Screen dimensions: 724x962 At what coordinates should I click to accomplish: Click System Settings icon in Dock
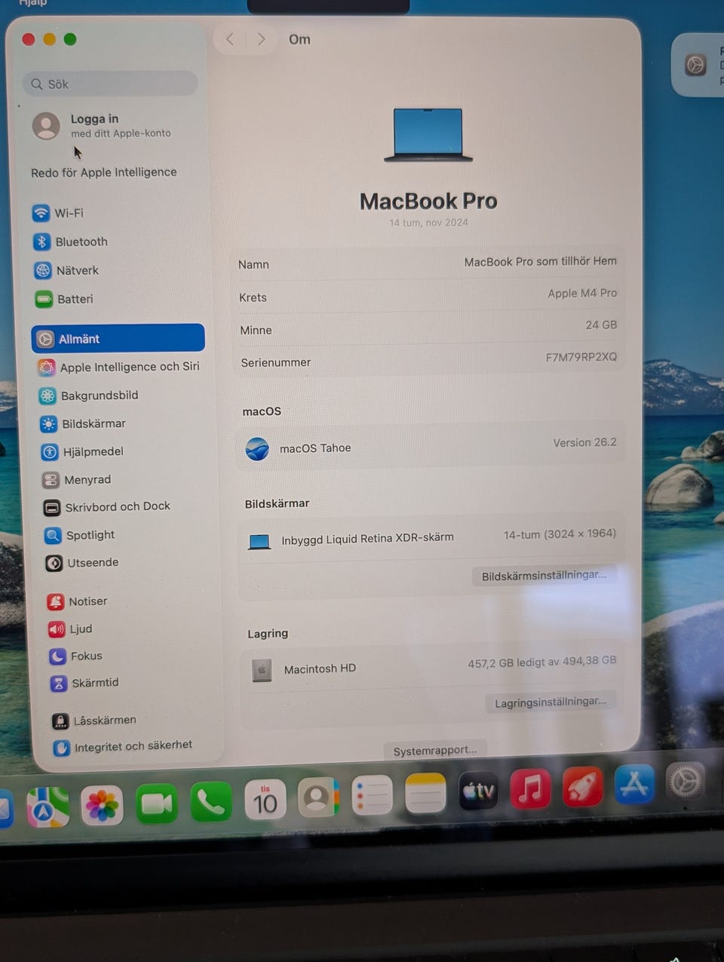[685, 782]
